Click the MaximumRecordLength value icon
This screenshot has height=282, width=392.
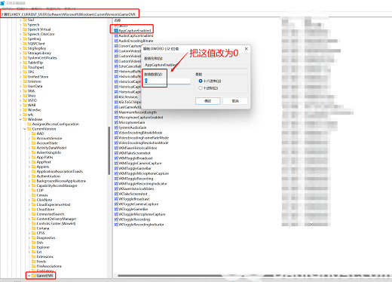click(116, 112)
